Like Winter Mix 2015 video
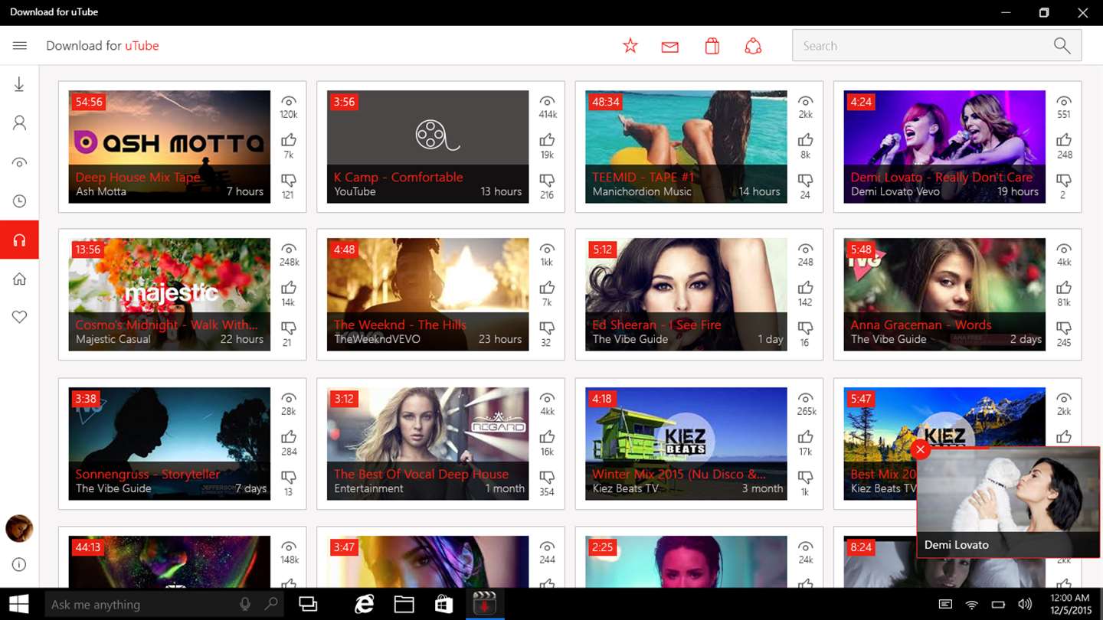The image size is (1103, 620). tap(805, 437)
